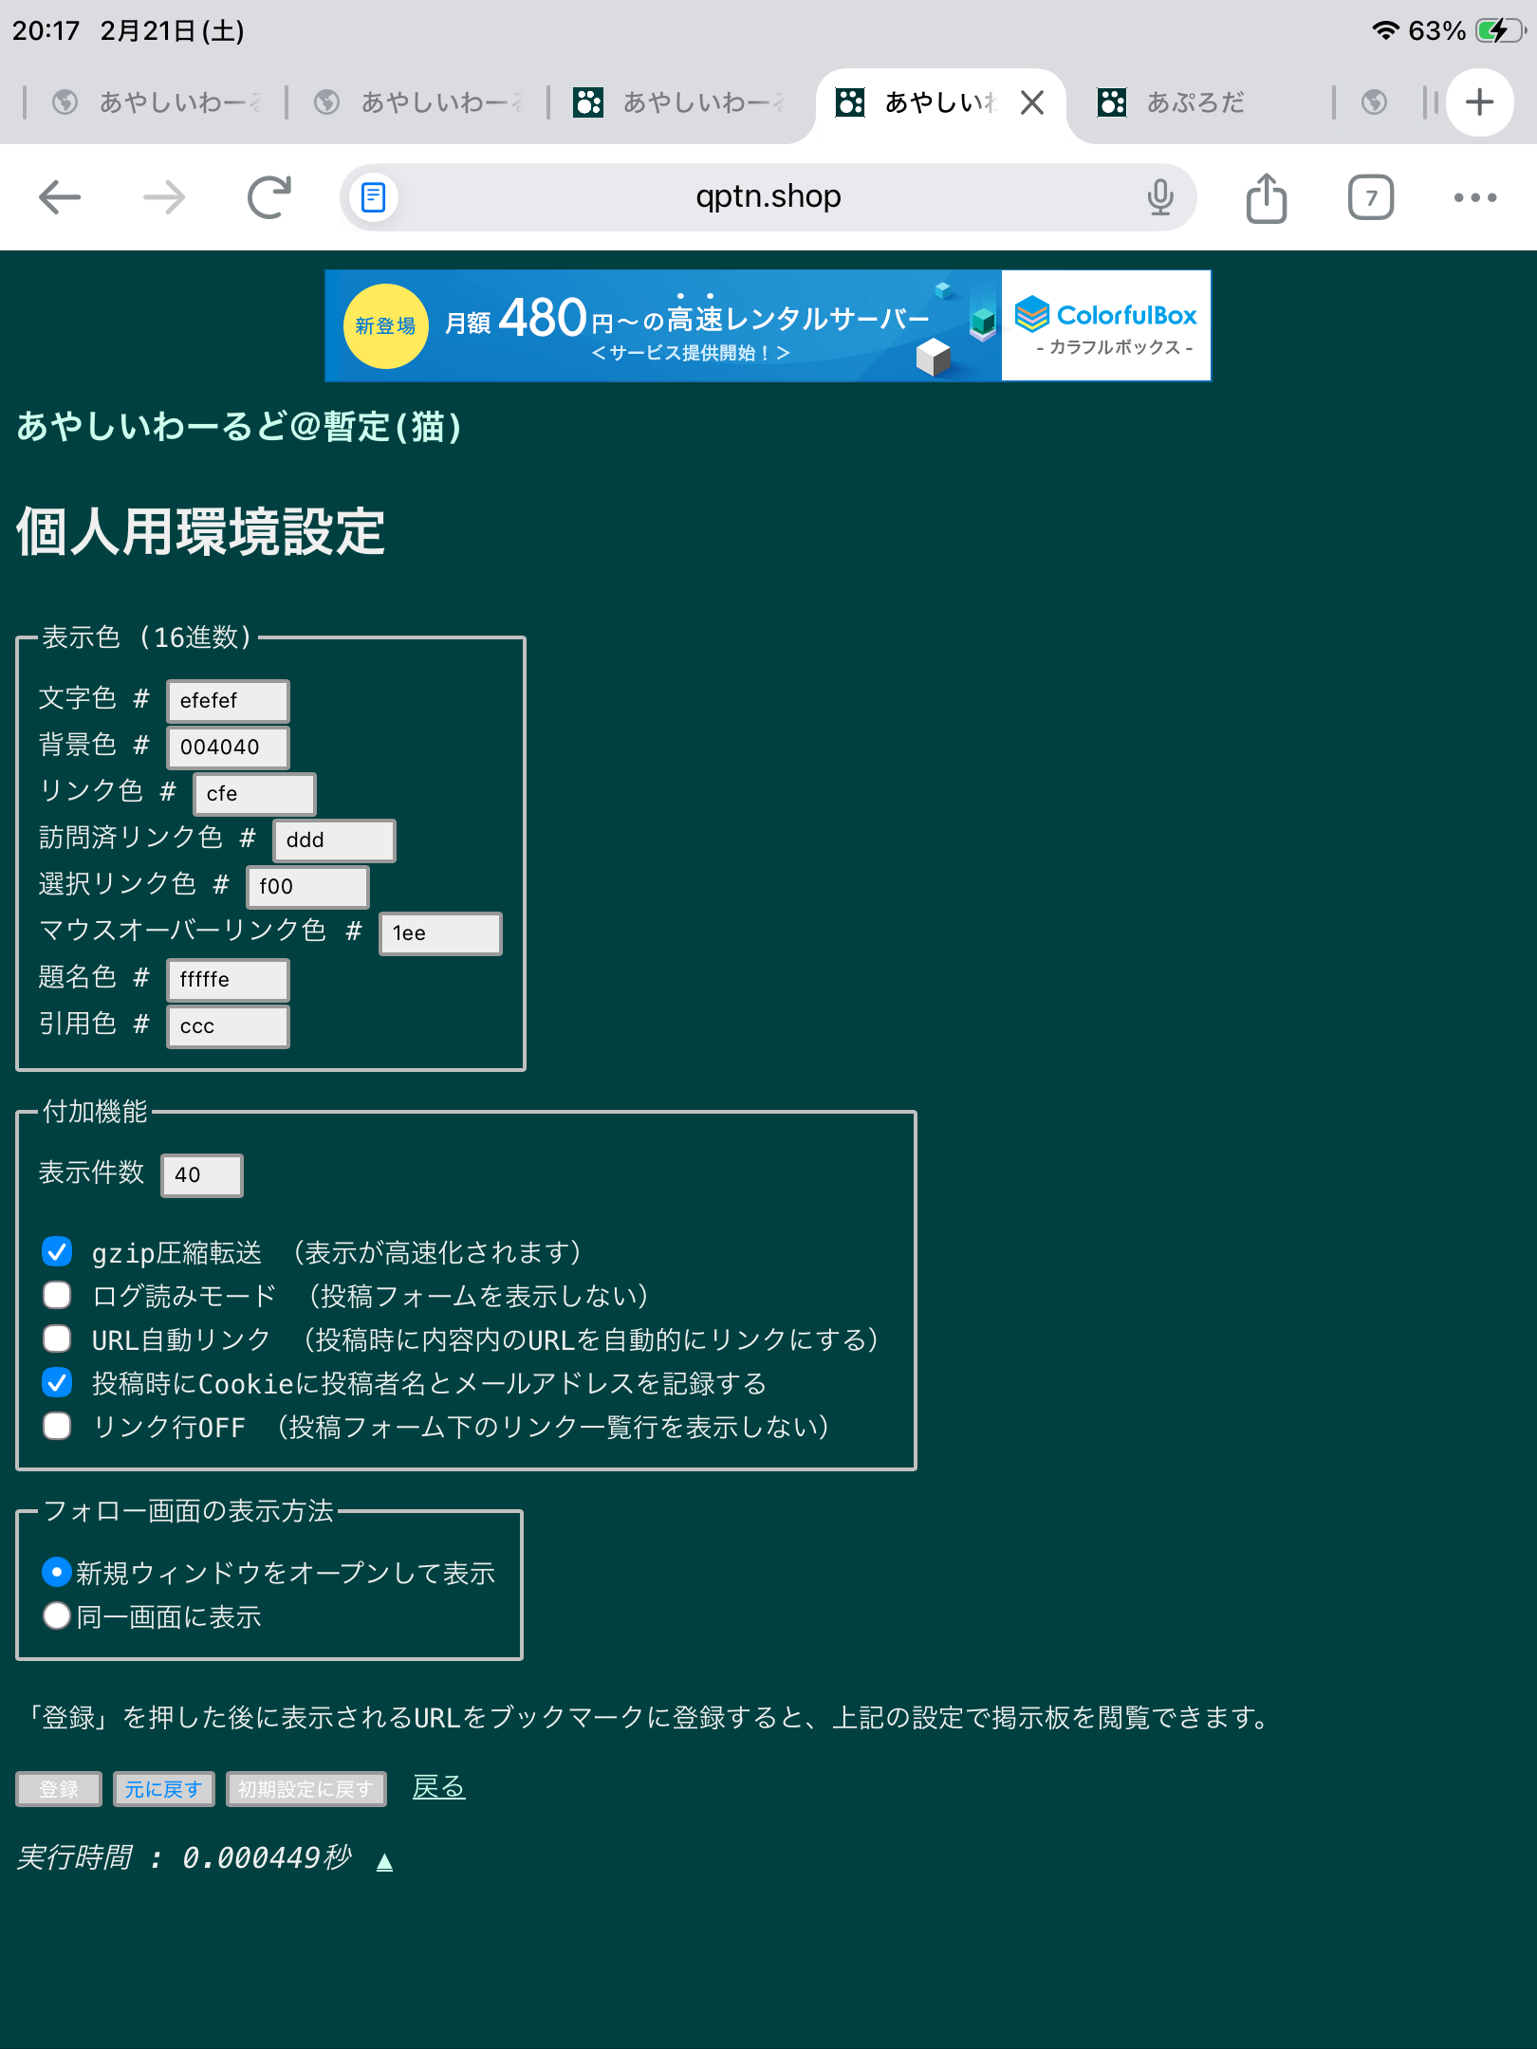
Task: Jump to top via triangle arrow link
Action: (x=384, y=1861)
